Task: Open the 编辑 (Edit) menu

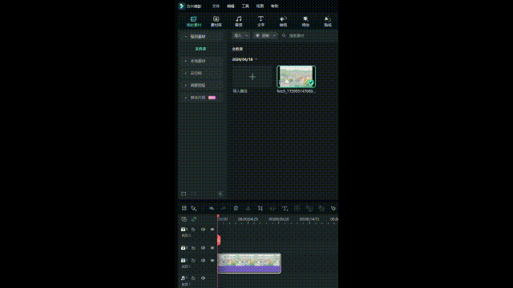Action: (231, 6)
